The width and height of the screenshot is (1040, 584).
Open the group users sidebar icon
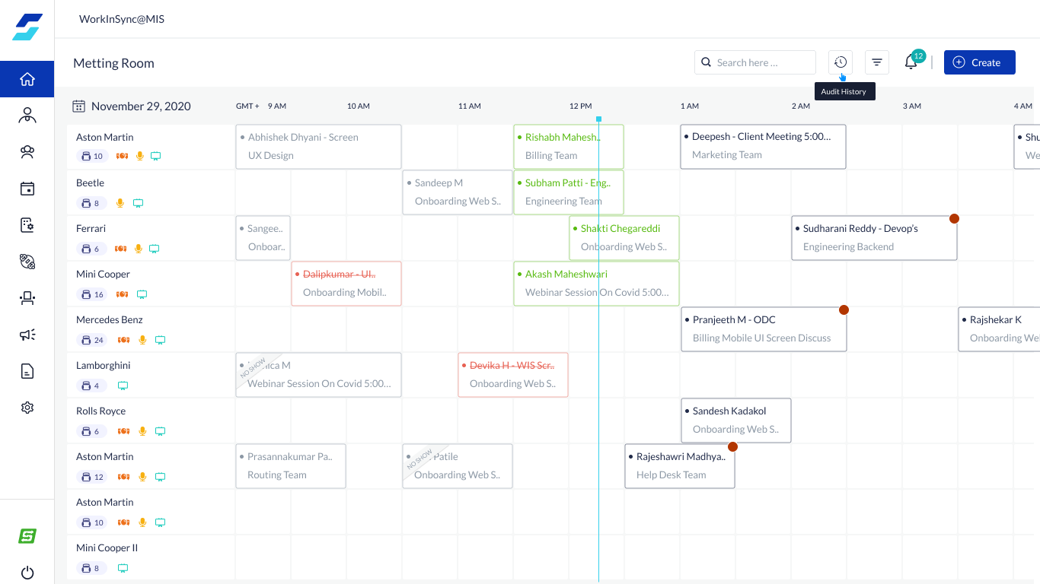click(x=27, y=152)
